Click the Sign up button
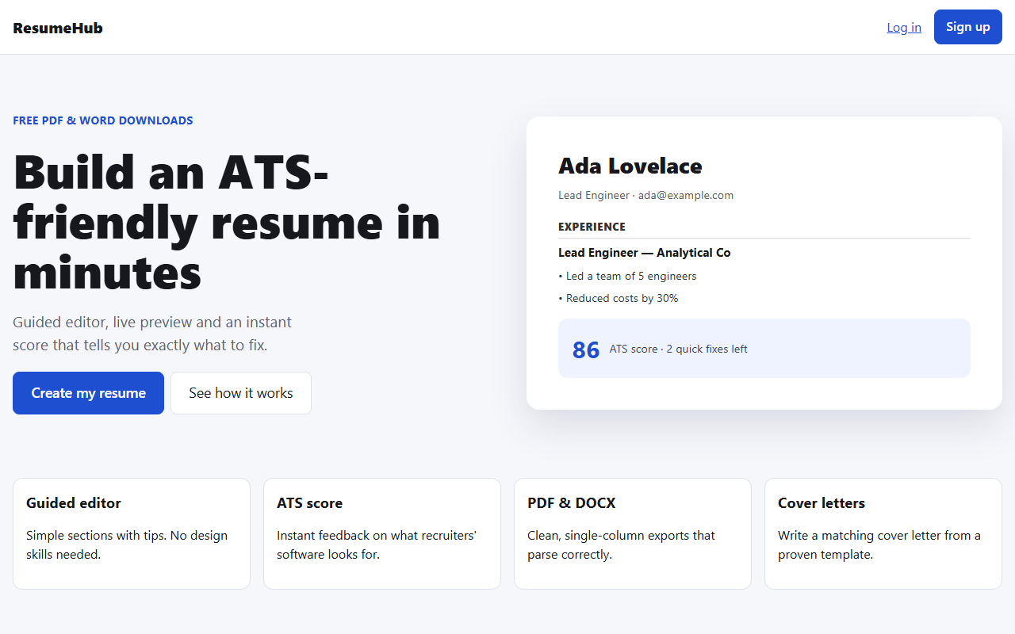The height and width of the screenshot is (634, 1015). [x=968, y=27]
